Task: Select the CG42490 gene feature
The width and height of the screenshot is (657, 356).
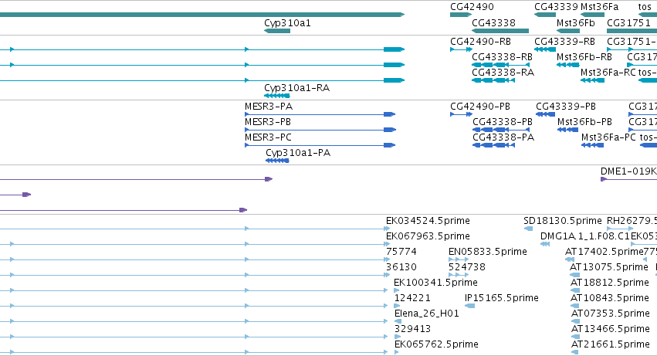Action: point(461,15)
